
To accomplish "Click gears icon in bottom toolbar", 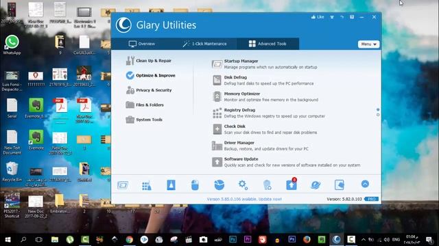I will tap(243, 185).
